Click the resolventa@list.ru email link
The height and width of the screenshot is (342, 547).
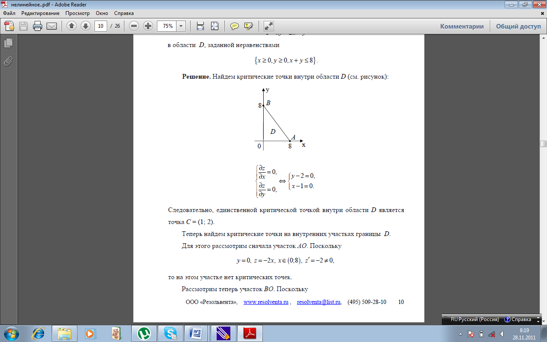coord(319,302)
